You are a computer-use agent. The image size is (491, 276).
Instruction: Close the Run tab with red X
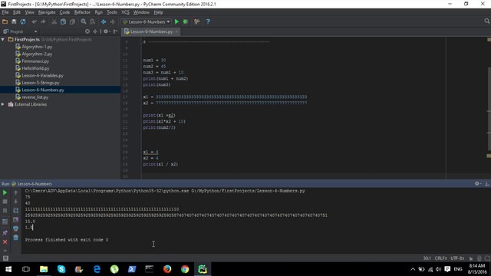click(5, 242)
